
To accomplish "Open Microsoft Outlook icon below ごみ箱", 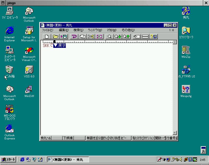I will (9, 93).
